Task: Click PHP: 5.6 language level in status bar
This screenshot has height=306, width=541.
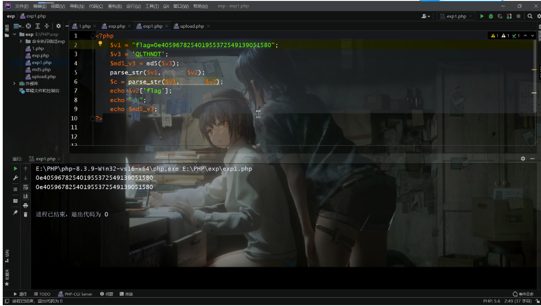Action: coord(491,301)
